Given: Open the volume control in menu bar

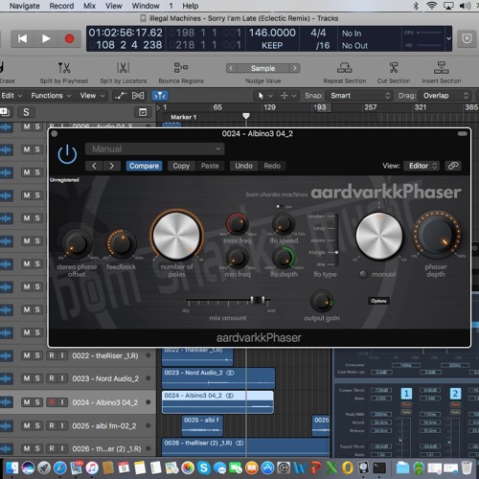Looking at the screenshot, I should [x=465, y=6].
